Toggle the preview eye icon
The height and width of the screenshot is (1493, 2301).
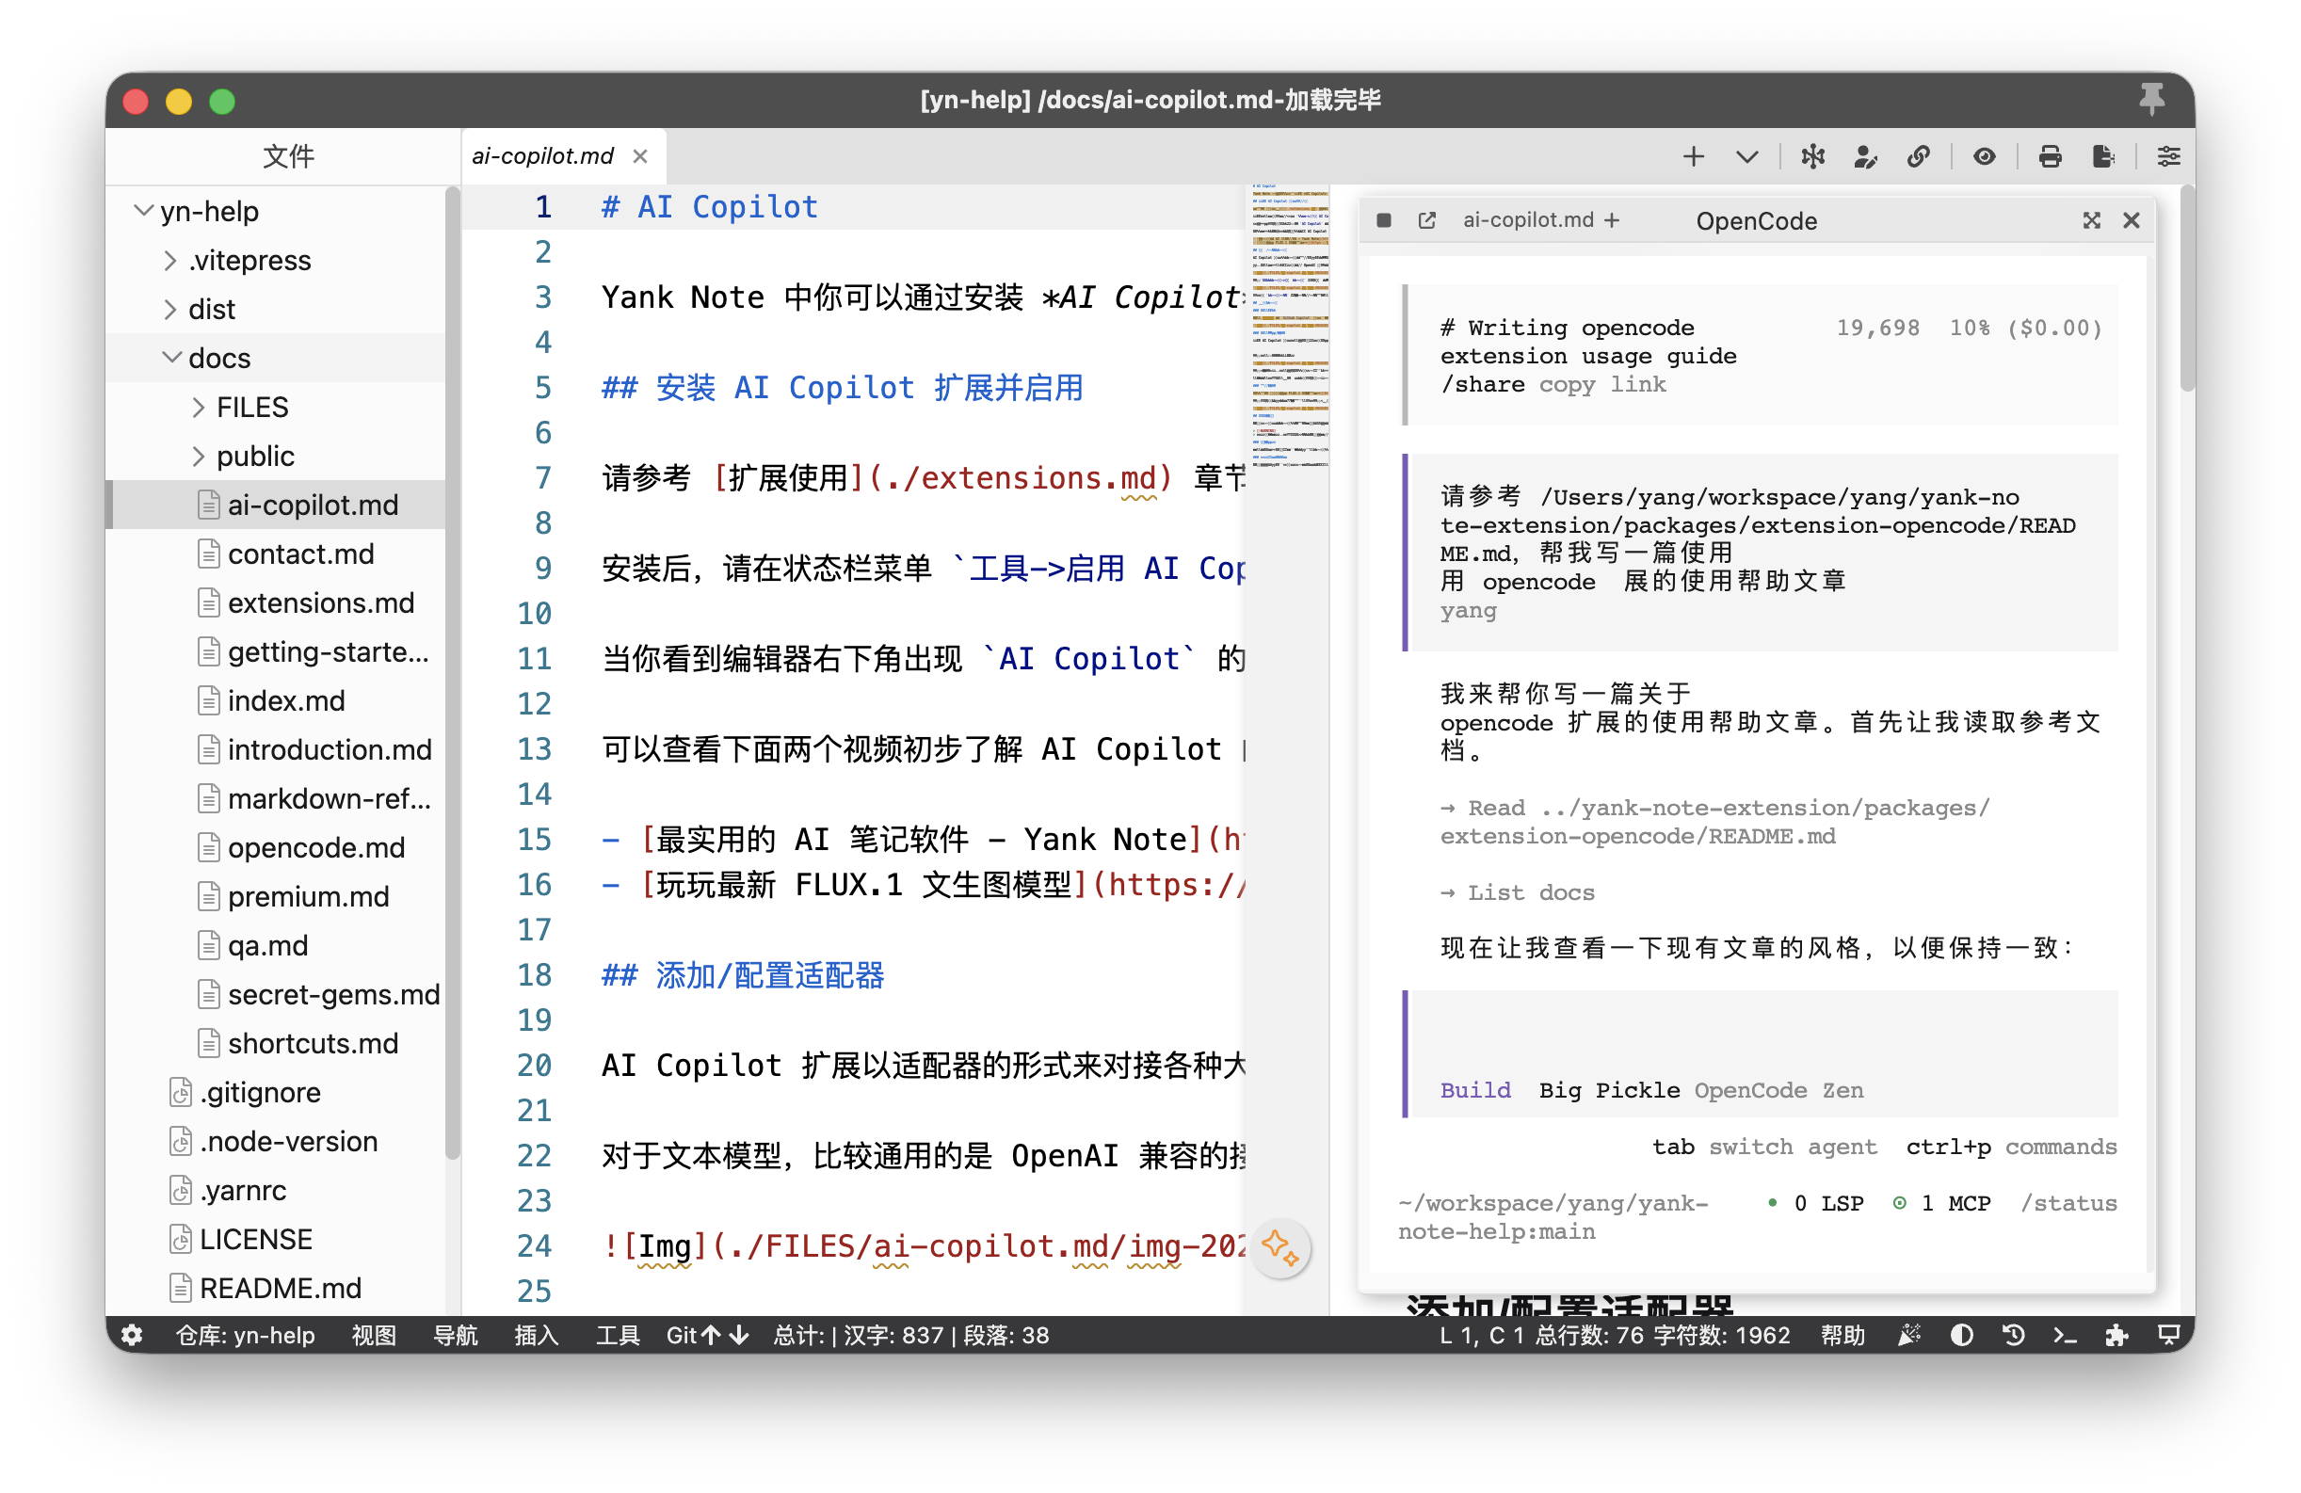click(x=1984, y=156)
